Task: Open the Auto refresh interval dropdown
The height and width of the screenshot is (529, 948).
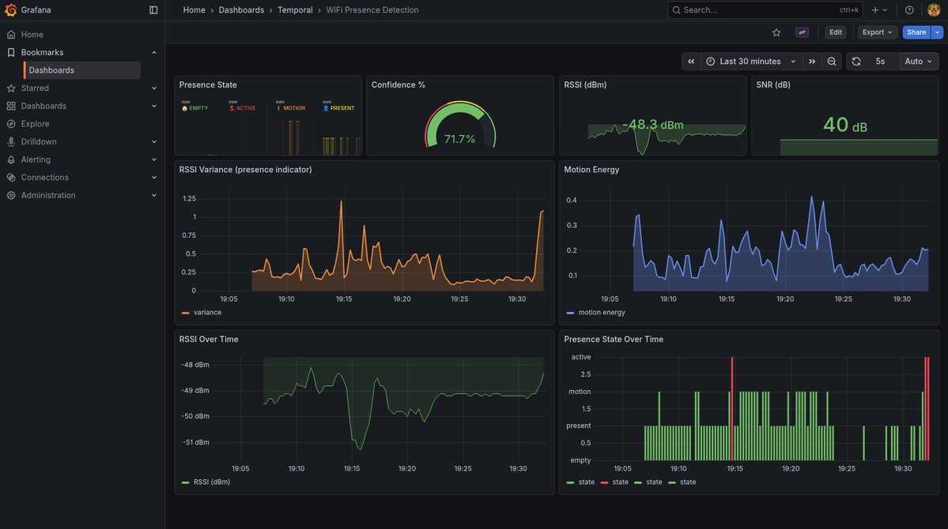Action: point(919,62)
